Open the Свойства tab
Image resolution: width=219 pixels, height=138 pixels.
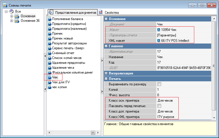[x=112, y=13]
